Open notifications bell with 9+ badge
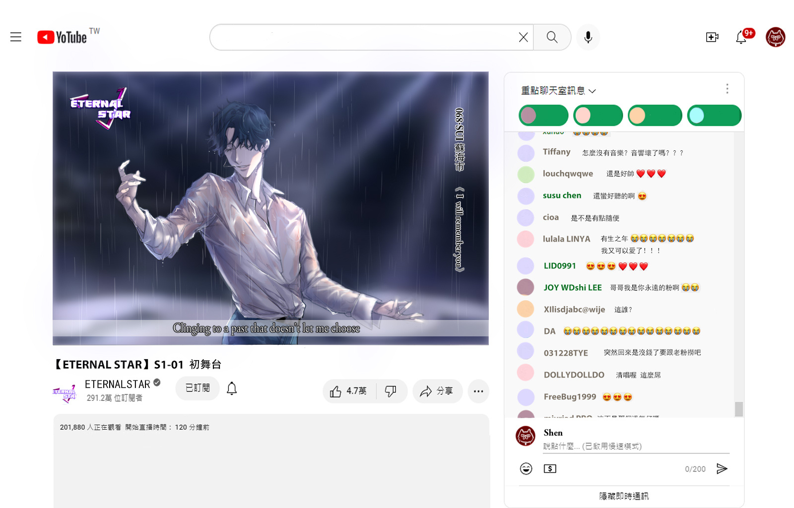 pos(741,37)
